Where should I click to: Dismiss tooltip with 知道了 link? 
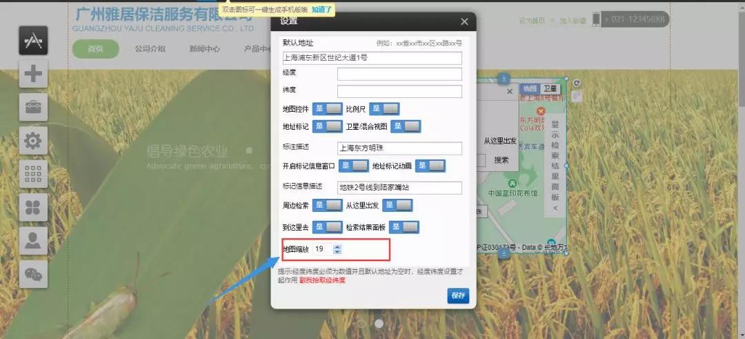[x=321, y=9]
